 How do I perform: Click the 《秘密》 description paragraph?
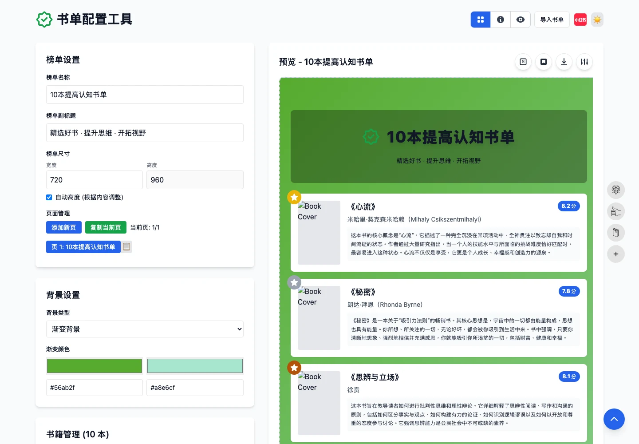[x=463, y=329]
